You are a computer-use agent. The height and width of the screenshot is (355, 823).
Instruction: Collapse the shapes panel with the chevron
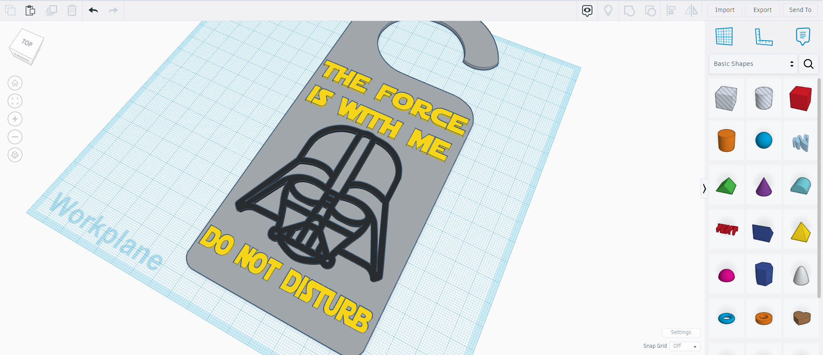coord(704,188)
